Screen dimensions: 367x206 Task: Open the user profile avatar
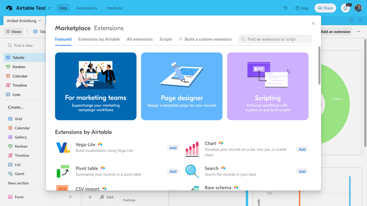(x=358, y=8)
